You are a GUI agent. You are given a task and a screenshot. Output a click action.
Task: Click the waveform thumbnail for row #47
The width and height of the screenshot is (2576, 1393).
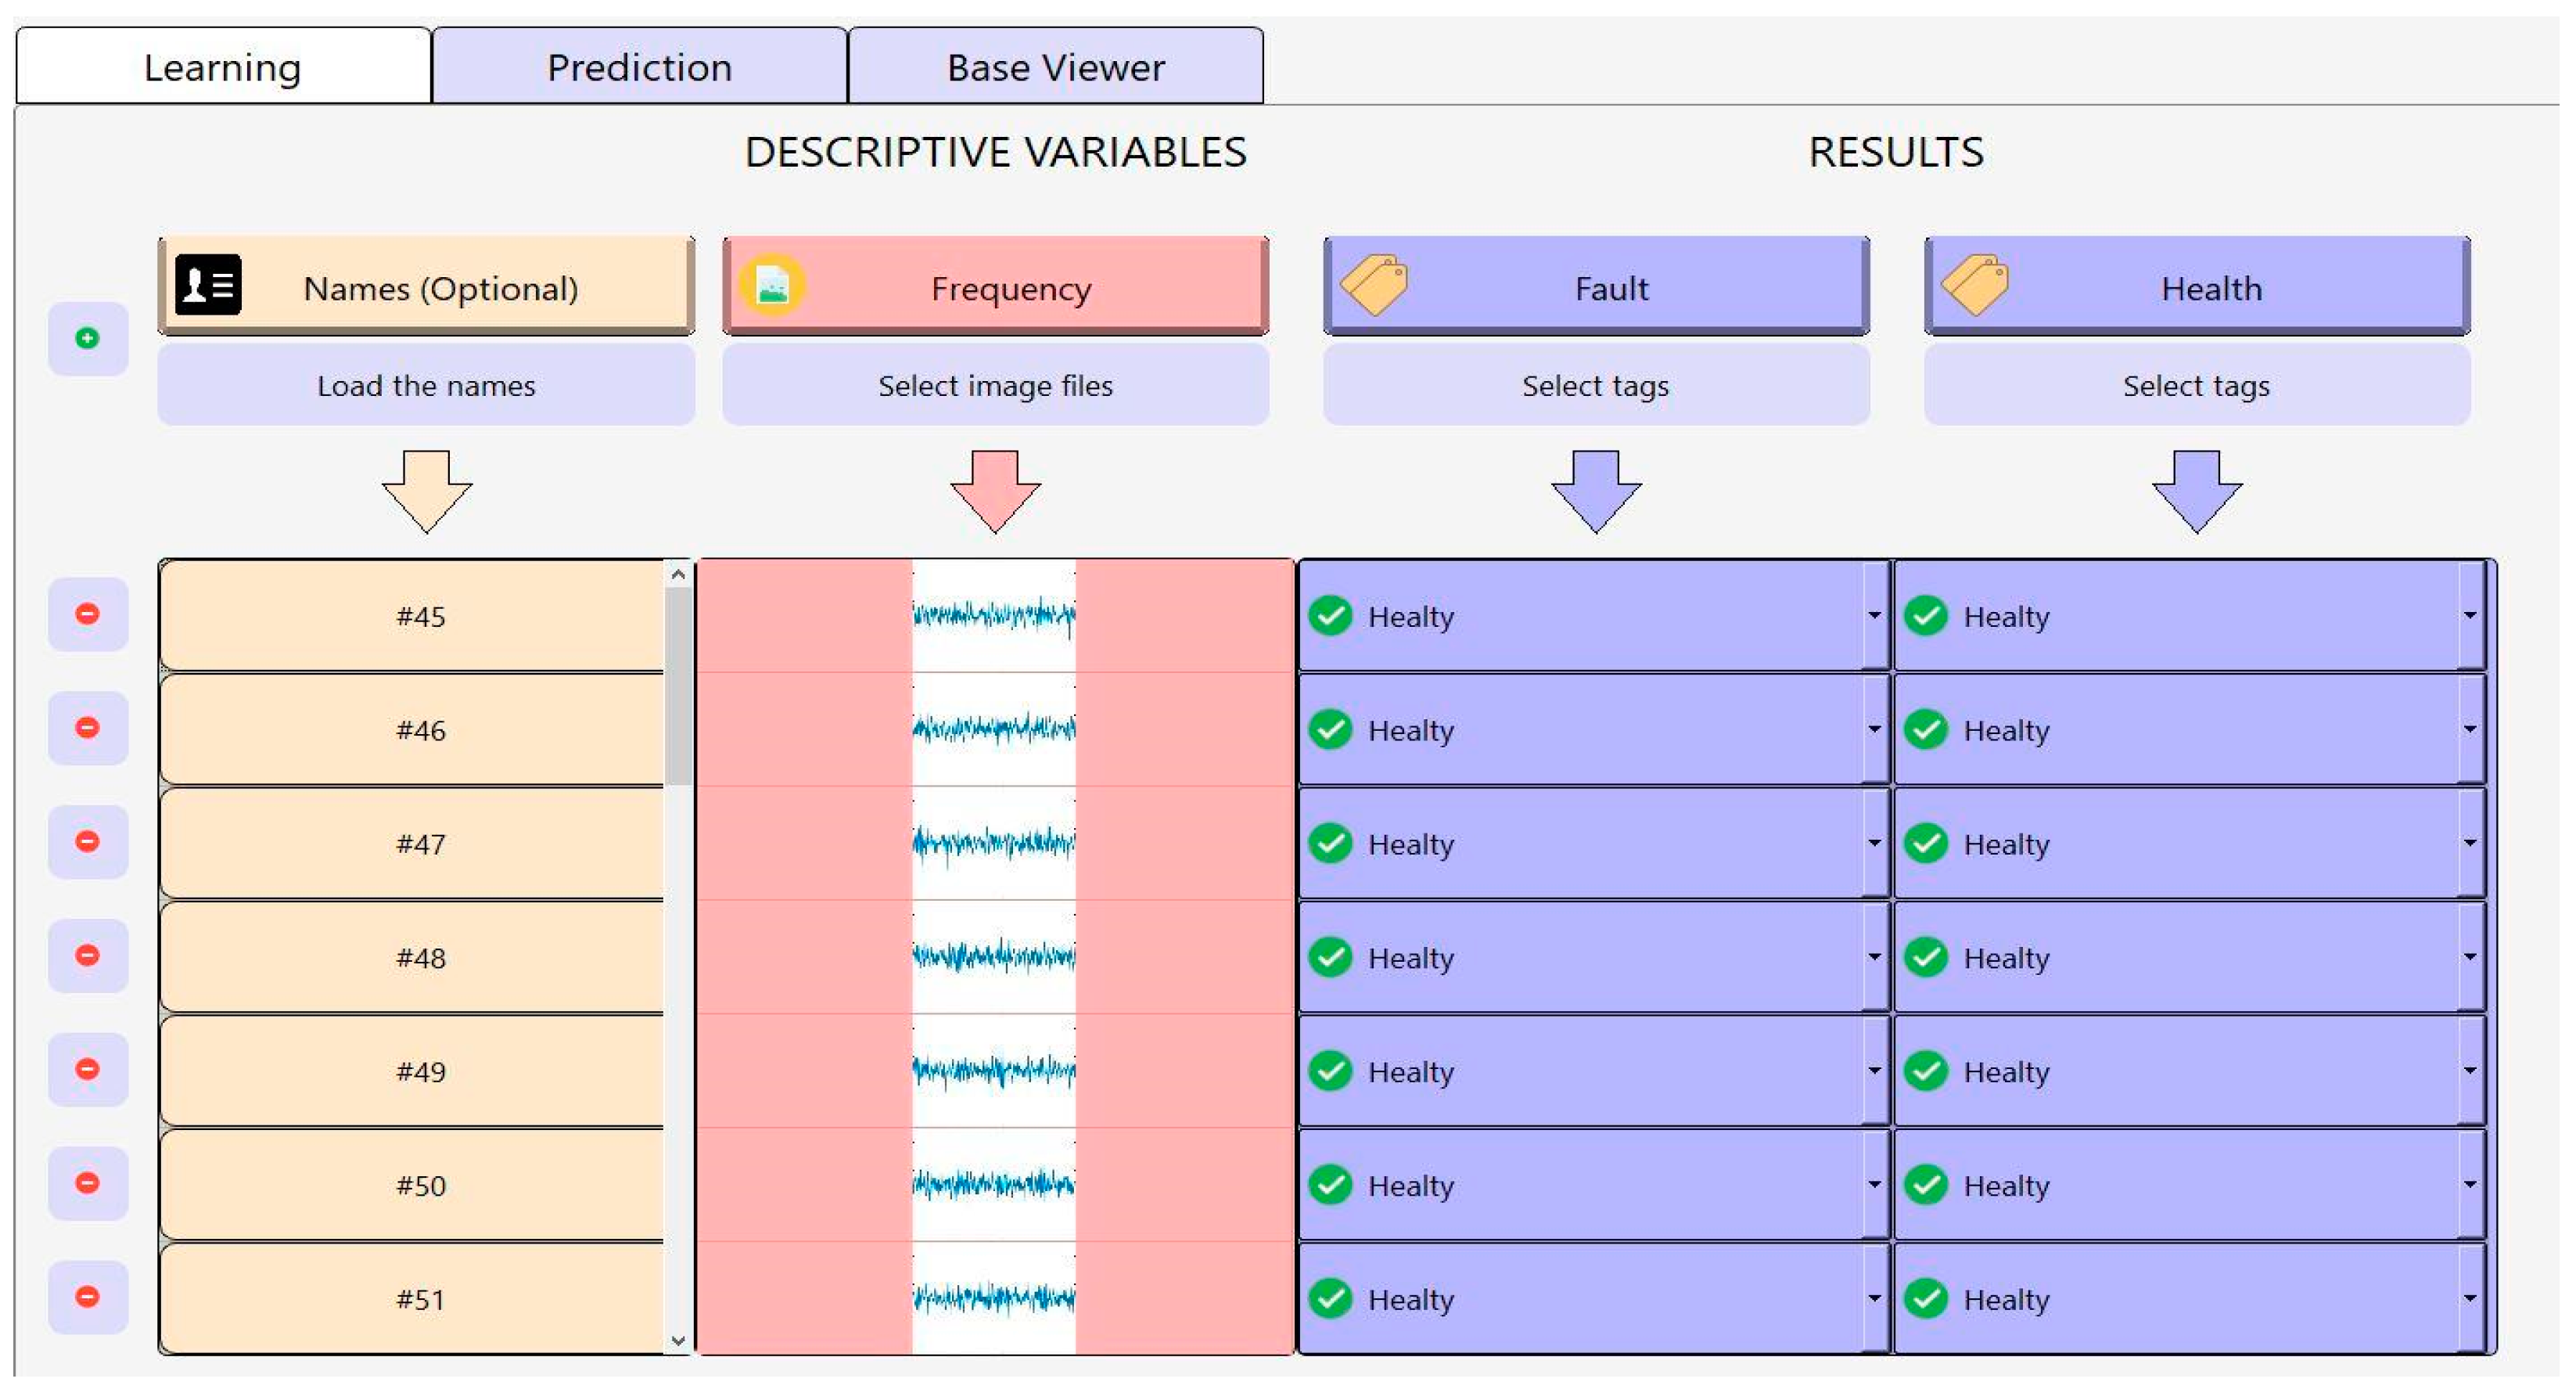click(x=994, y=843)
